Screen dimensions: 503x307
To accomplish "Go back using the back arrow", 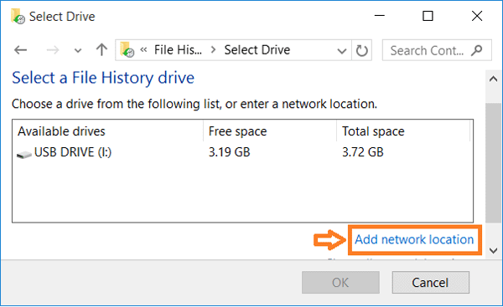I will pyautogui.click(x=20, y=50).
